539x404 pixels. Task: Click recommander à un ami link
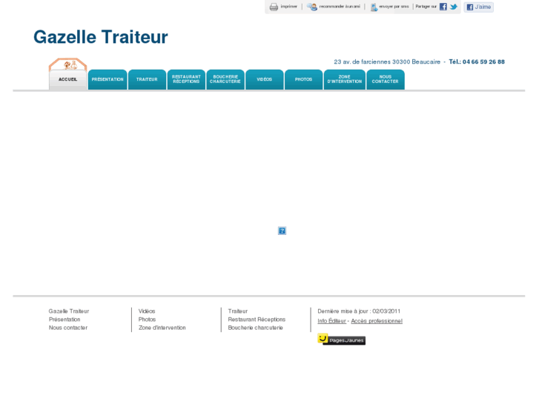coord(340,7)
